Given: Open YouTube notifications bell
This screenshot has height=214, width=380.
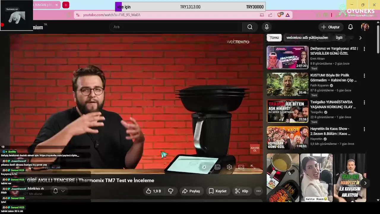Looking at the screenshot, I should point(350,27).
